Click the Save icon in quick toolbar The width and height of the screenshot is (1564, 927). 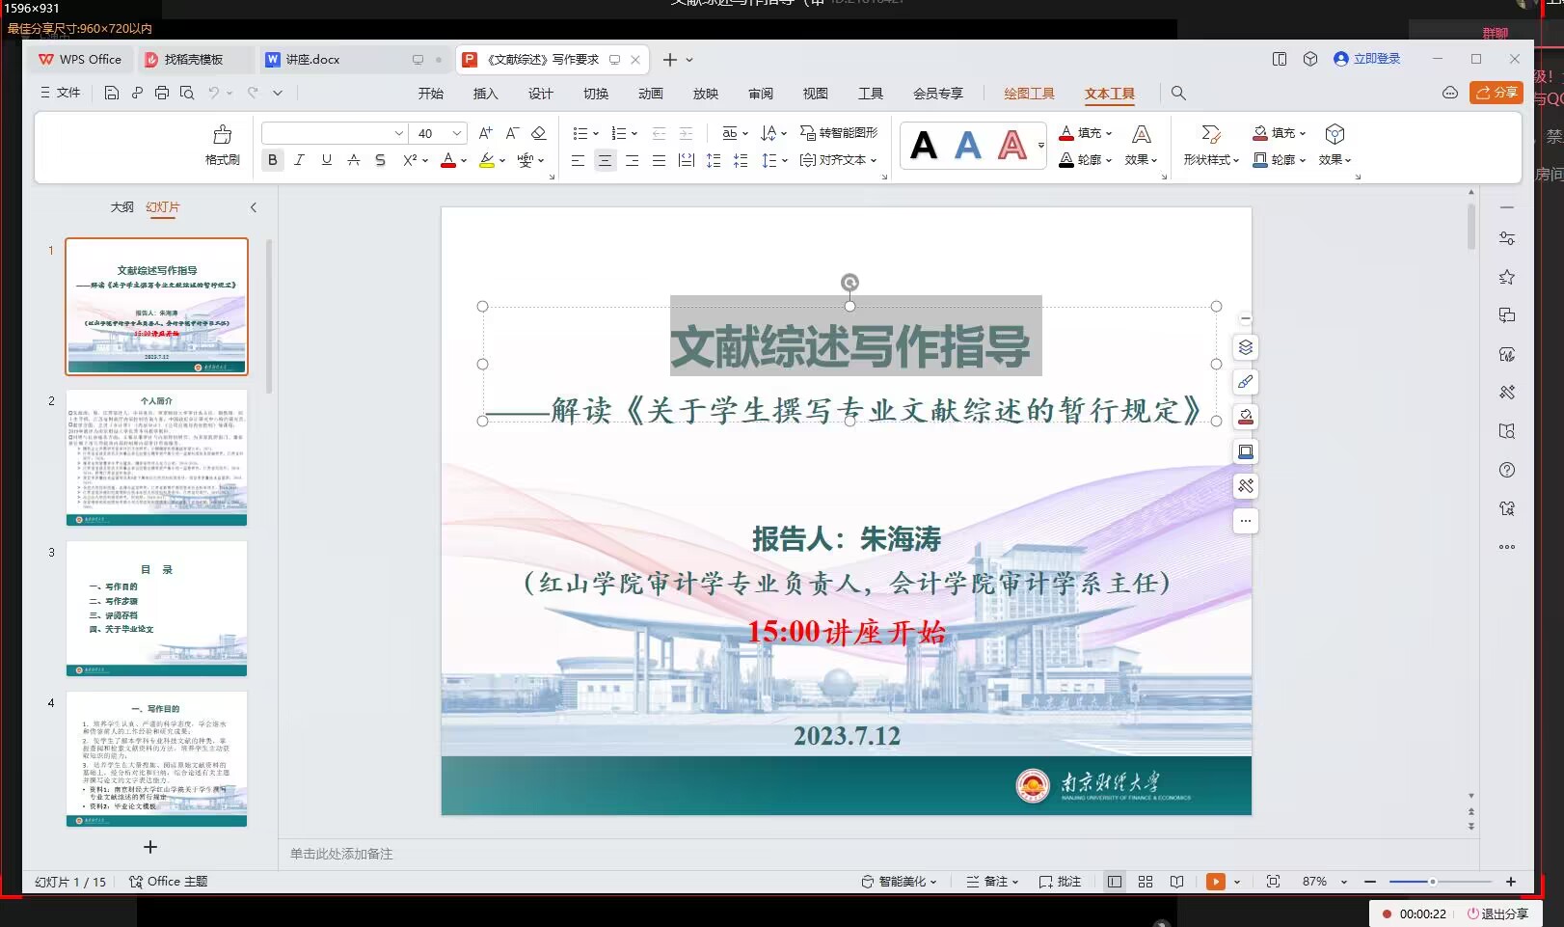112,93
